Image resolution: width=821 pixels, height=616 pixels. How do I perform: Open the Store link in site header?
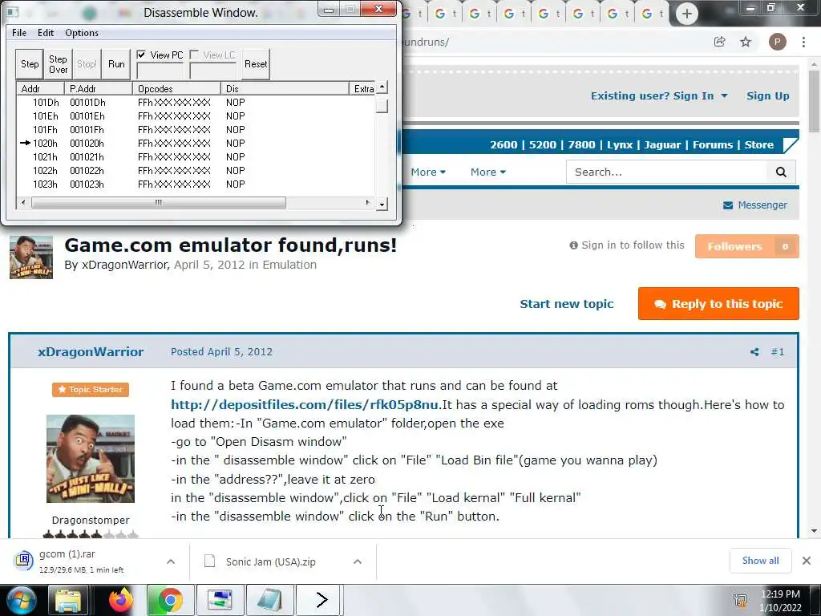tap(758, 145)
